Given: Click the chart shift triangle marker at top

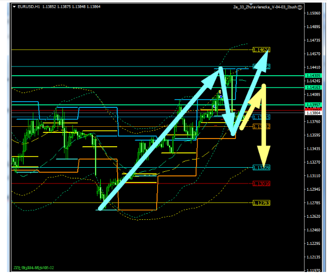Looking at the screenshot, I should (x=251, y=4).
